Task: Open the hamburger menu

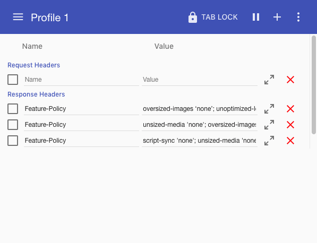Action: point(18,17)
